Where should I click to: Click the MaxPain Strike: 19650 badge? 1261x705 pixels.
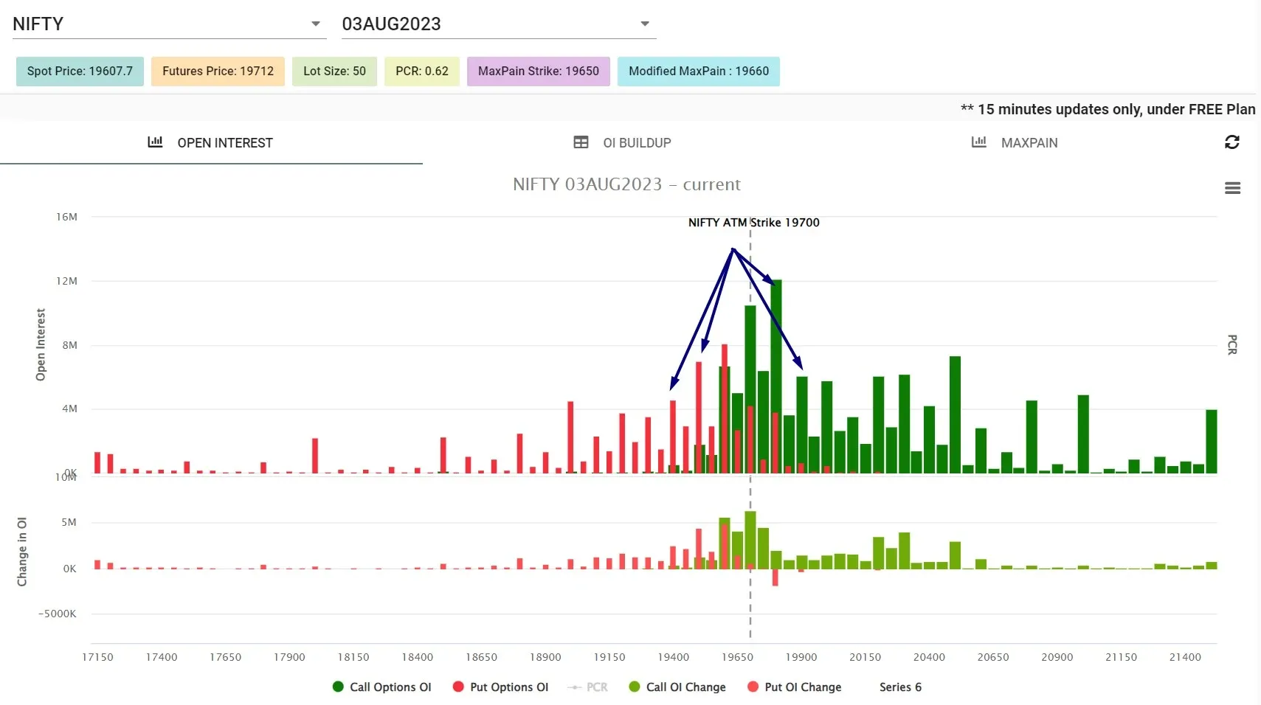click(x=539, y=72)
